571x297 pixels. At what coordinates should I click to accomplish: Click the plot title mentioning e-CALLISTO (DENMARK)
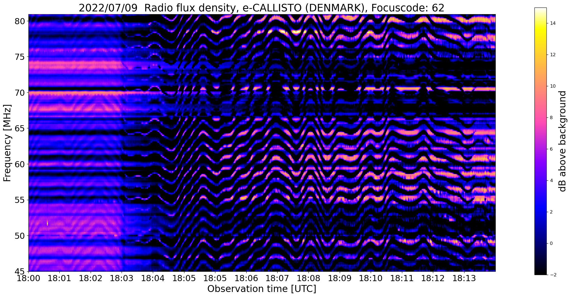point(261,8)
